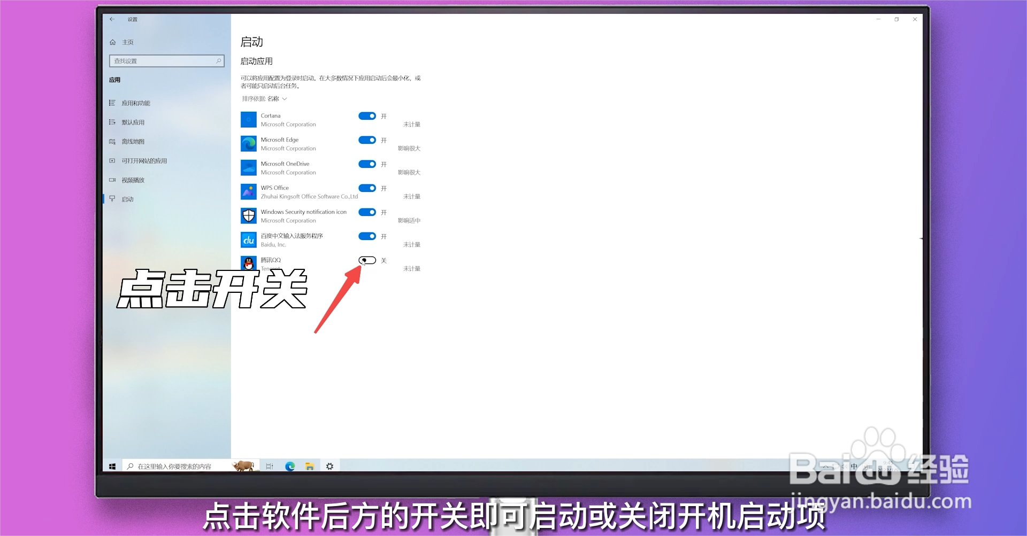Click the Microsoft OneDrive app icon
Image resolution: width=1027 pixels, height=536 pixels.
(249, 168)
